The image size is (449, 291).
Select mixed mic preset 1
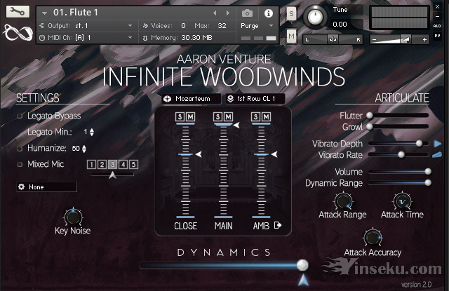pyautogui.click(x=91, y=165)
